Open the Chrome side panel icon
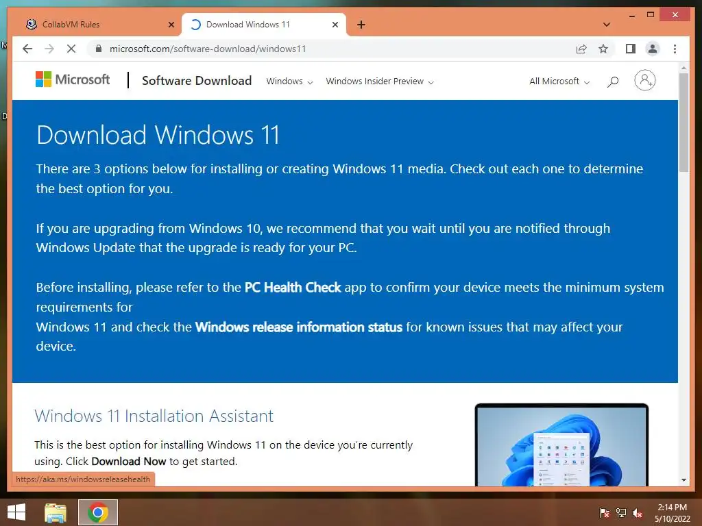 631,49
